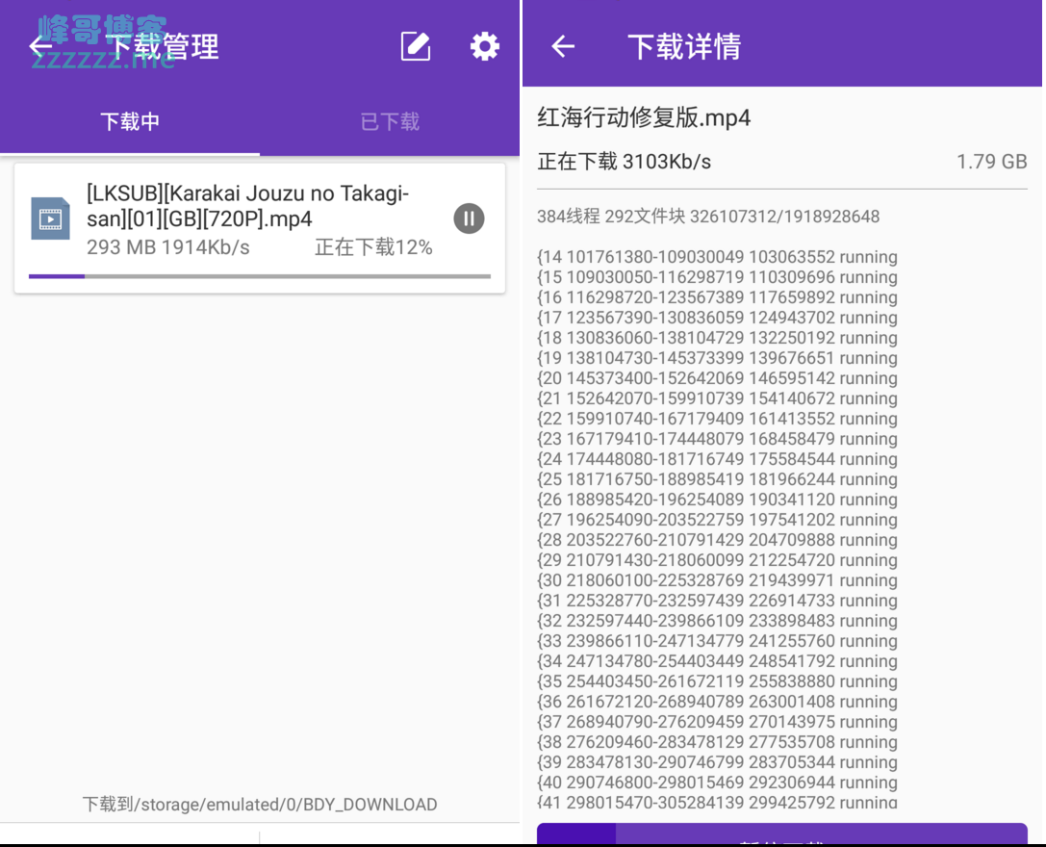Tap the back arrow beside 下载管理
Viewport: 1046px width, 847px height.
click(x=40, y=46)
